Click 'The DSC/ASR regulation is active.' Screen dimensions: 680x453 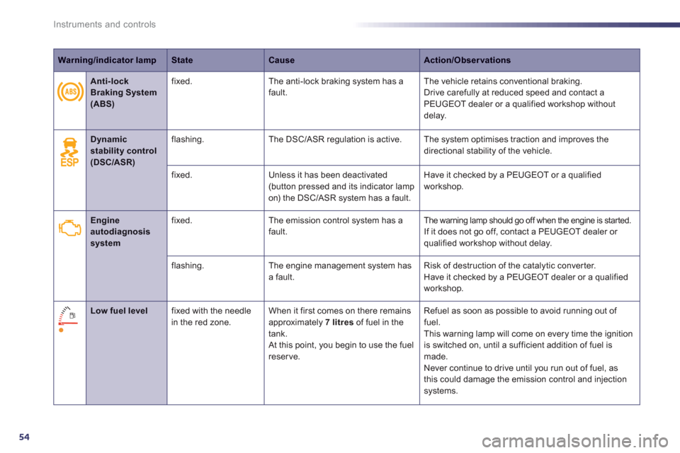click(335, 139)
